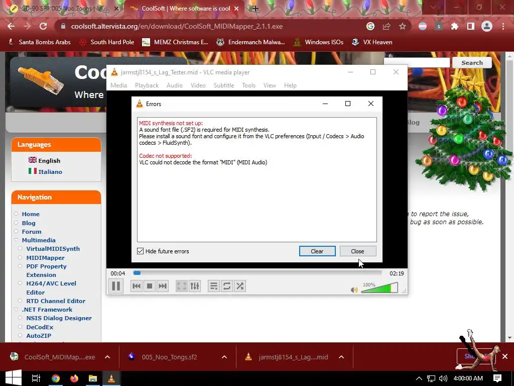Image resolution: width=514 pixels, height=386 pixels.
Task: Stop playback in VLC
Action: pos(150,286)
